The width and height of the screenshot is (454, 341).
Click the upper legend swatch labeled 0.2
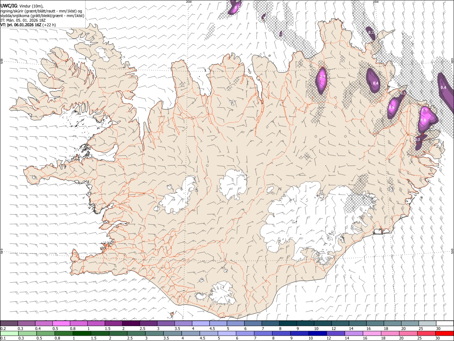point(9,323)
